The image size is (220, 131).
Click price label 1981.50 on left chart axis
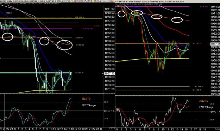pyautogui.click(x=109, y=9)
